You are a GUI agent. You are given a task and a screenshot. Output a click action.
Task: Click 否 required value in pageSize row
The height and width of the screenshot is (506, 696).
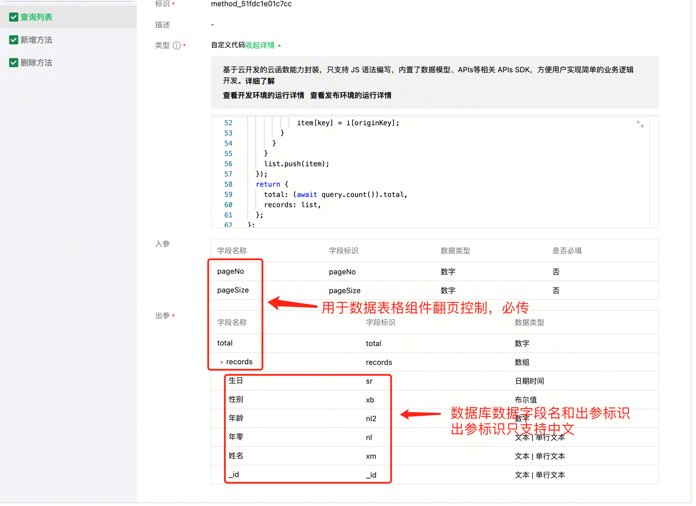(x=556, y=291)
